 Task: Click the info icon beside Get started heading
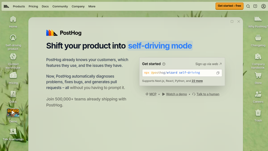point(164,64)
